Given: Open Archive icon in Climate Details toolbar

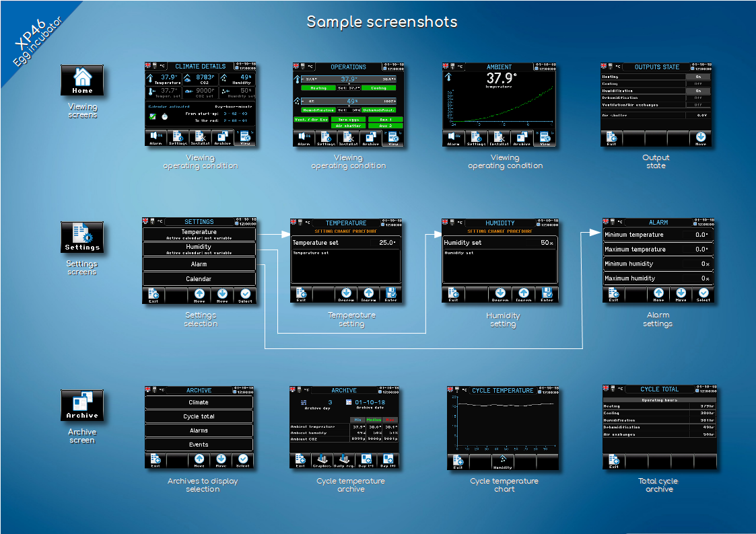Looking at the screenshot, I should click(x=222, y=138).
